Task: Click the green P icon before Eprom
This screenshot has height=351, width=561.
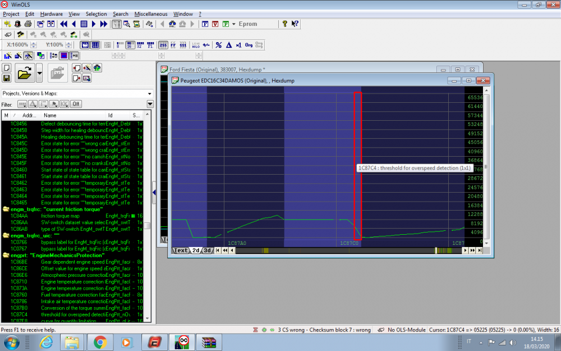Action: pos(226,24)
